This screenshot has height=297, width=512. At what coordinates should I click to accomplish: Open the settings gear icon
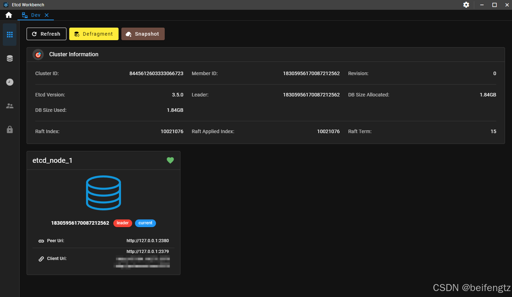[466, 5]
